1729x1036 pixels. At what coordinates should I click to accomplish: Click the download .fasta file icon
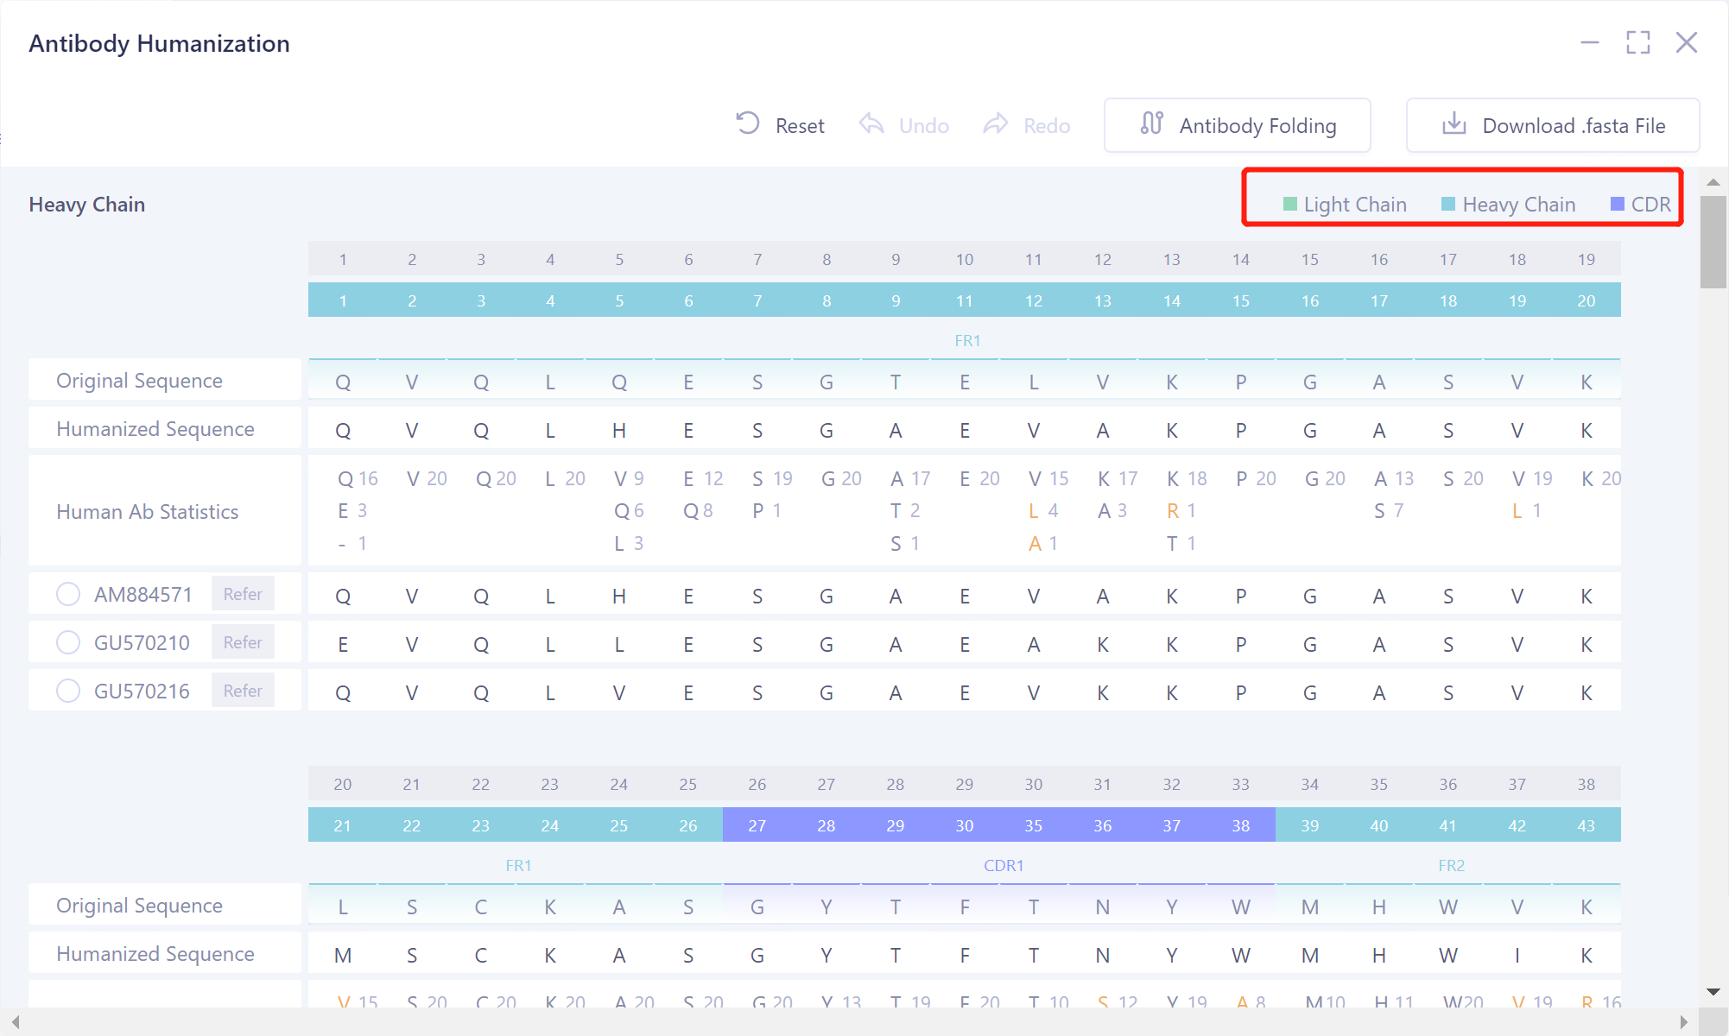[x=1454, y=124]
